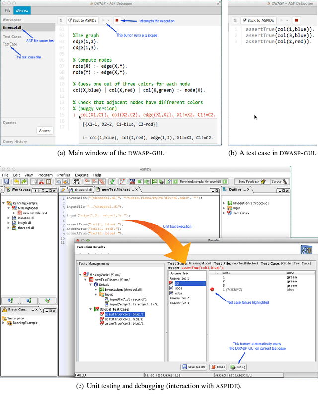Click the Survey button in ASPIDE toolbar
Image resolution: width=318 pixels, height=401 pixels.
pos(279,181)
